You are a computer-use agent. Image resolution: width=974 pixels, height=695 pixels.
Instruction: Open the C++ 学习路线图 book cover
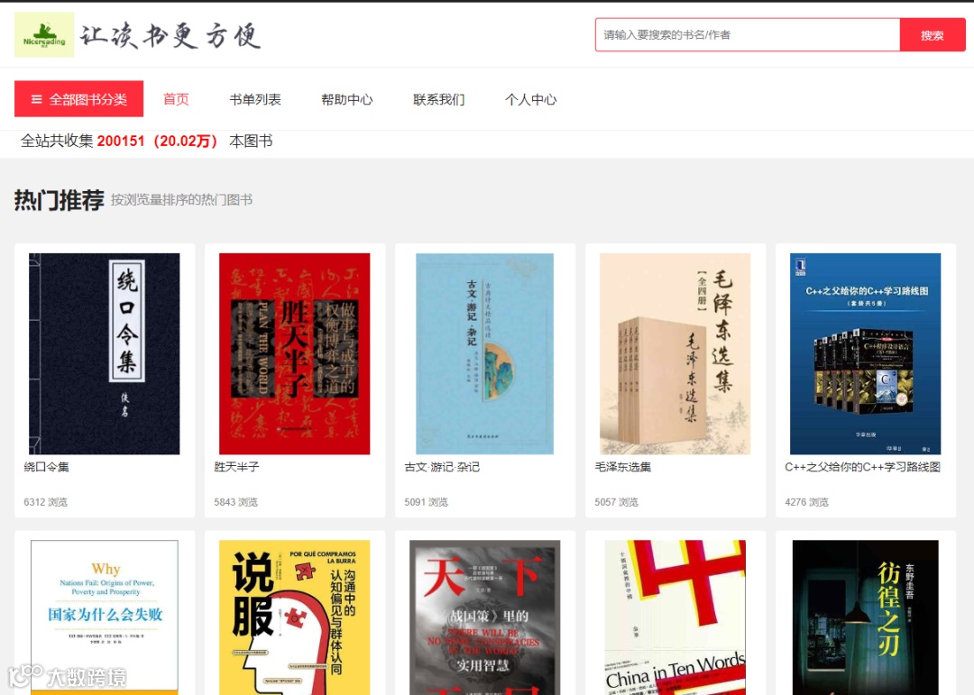tap(865, 353)
